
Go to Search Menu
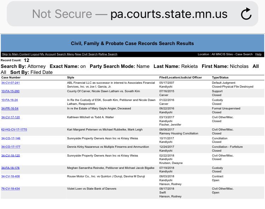[x=65, y=54]
